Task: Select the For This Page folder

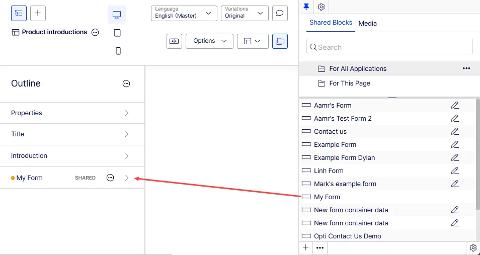Action: pyautogui.click(x=389, y=83)
